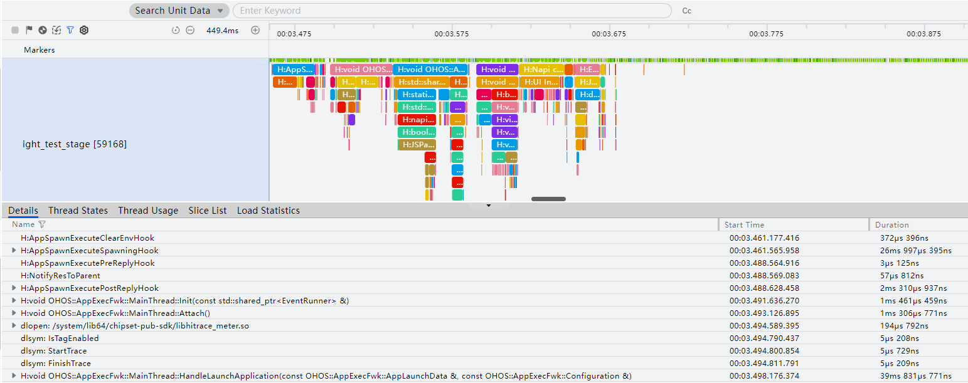Zoom out timeline with minus icon
968x383 pixels.
190,30
